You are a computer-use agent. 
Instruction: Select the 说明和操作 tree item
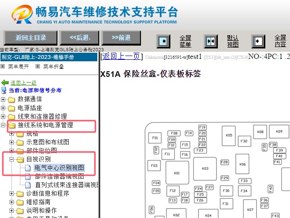(x=41, y=210)
